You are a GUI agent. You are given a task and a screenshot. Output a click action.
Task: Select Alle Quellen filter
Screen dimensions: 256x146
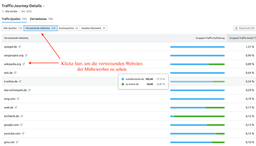tap(13, 28)
